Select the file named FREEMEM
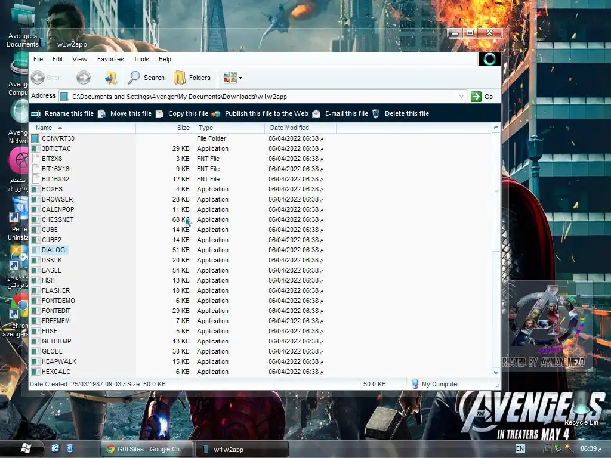The width and height of the screenshot is (611, 458). 55,320
